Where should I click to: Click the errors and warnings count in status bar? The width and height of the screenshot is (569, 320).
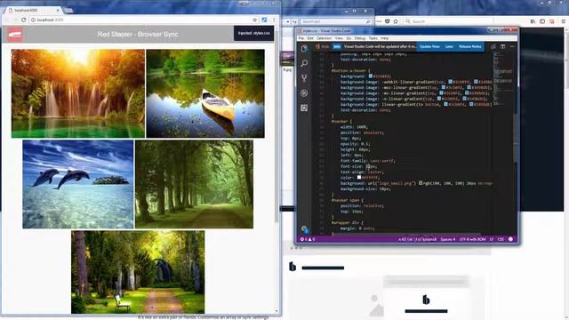[308, 239]
